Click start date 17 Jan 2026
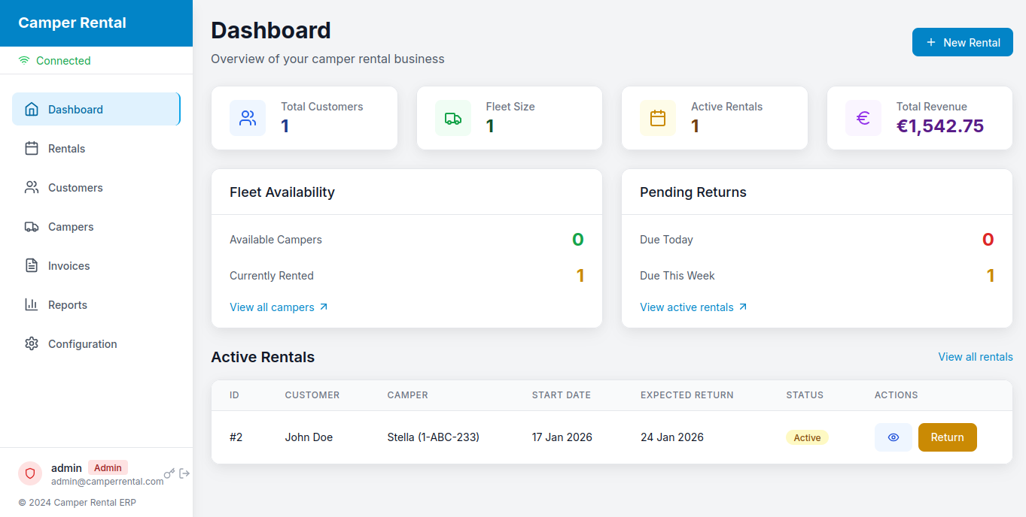 point(562,437)
